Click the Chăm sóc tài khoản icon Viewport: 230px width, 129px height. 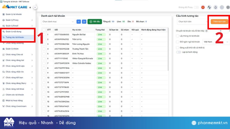point(4,95)
